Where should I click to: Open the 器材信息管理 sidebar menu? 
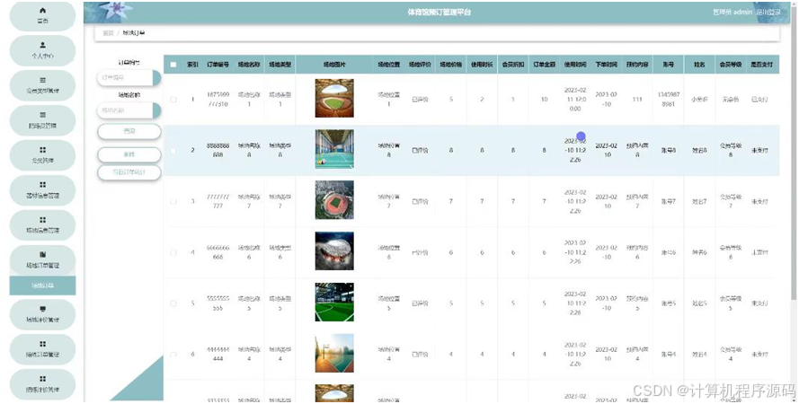[x=43, y=190]
